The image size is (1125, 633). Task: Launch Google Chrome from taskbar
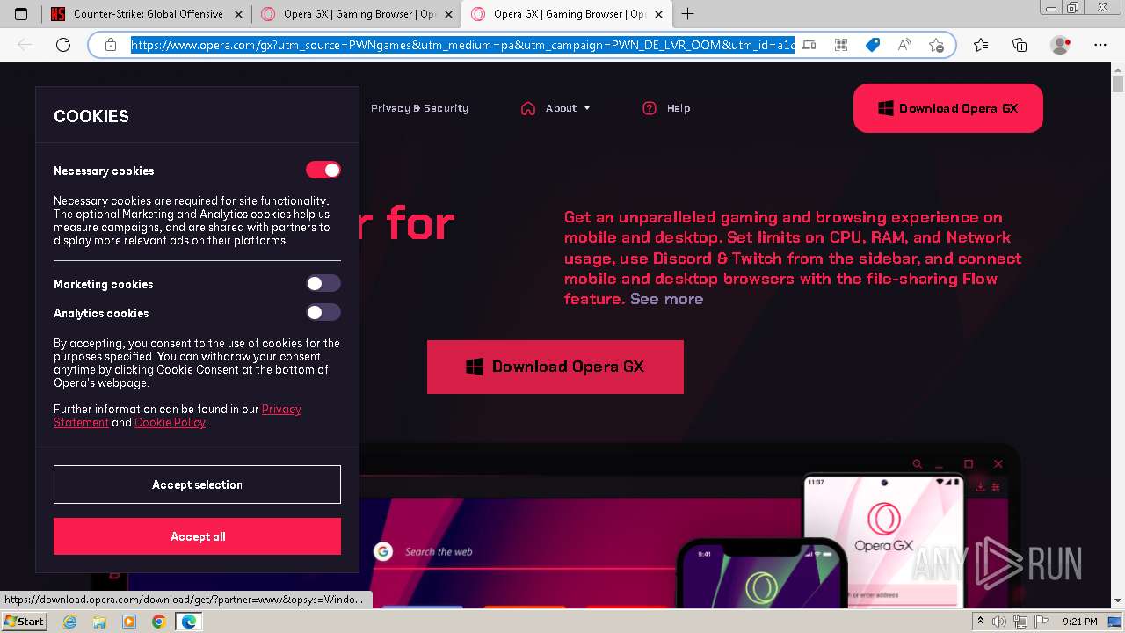point(158,622)
